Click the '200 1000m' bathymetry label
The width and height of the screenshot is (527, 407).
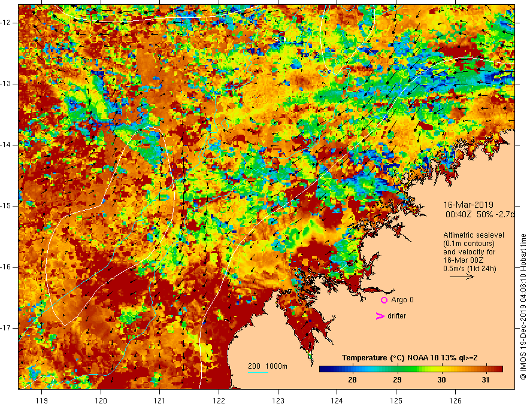click(268, 366)
